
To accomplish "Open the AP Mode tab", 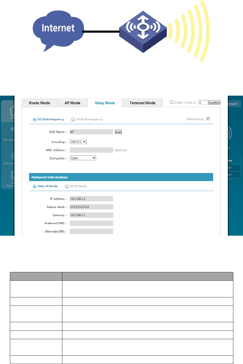I will pos(73,103).
